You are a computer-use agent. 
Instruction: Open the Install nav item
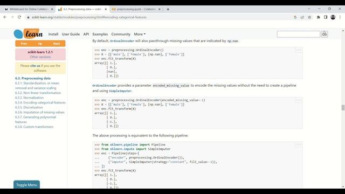53,34
